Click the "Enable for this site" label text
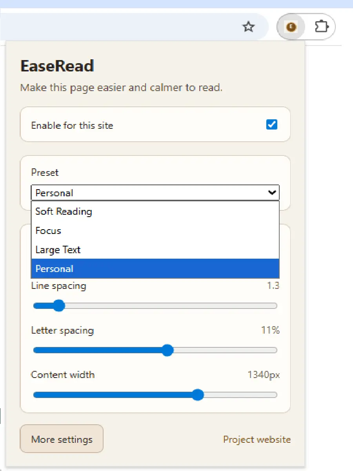Image resolution: width=353 pixels, height=471 pixels. tap(72, 125)
